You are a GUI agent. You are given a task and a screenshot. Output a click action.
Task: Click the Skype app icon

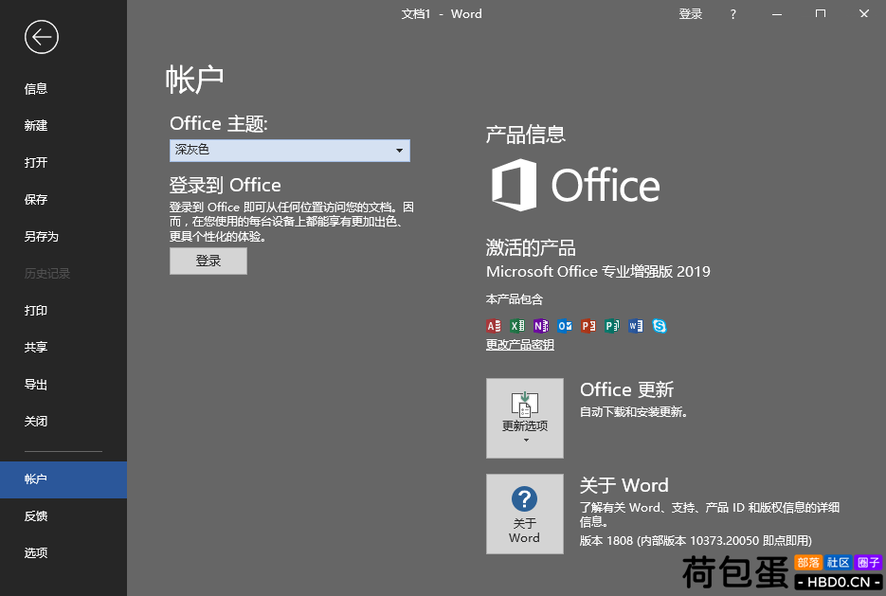pyautogui.click(x=660, y=326)
